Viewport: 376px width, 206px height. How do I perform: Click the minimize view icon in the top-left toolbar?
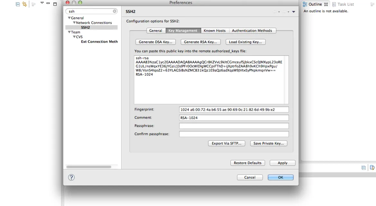point(48,4)
